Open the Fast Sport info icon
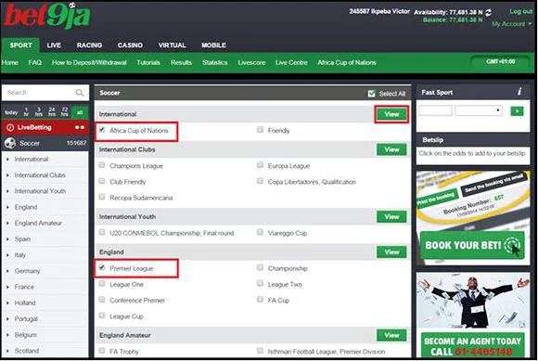The height and width of the screenshot is (361, 538). (x=519, y=92)
